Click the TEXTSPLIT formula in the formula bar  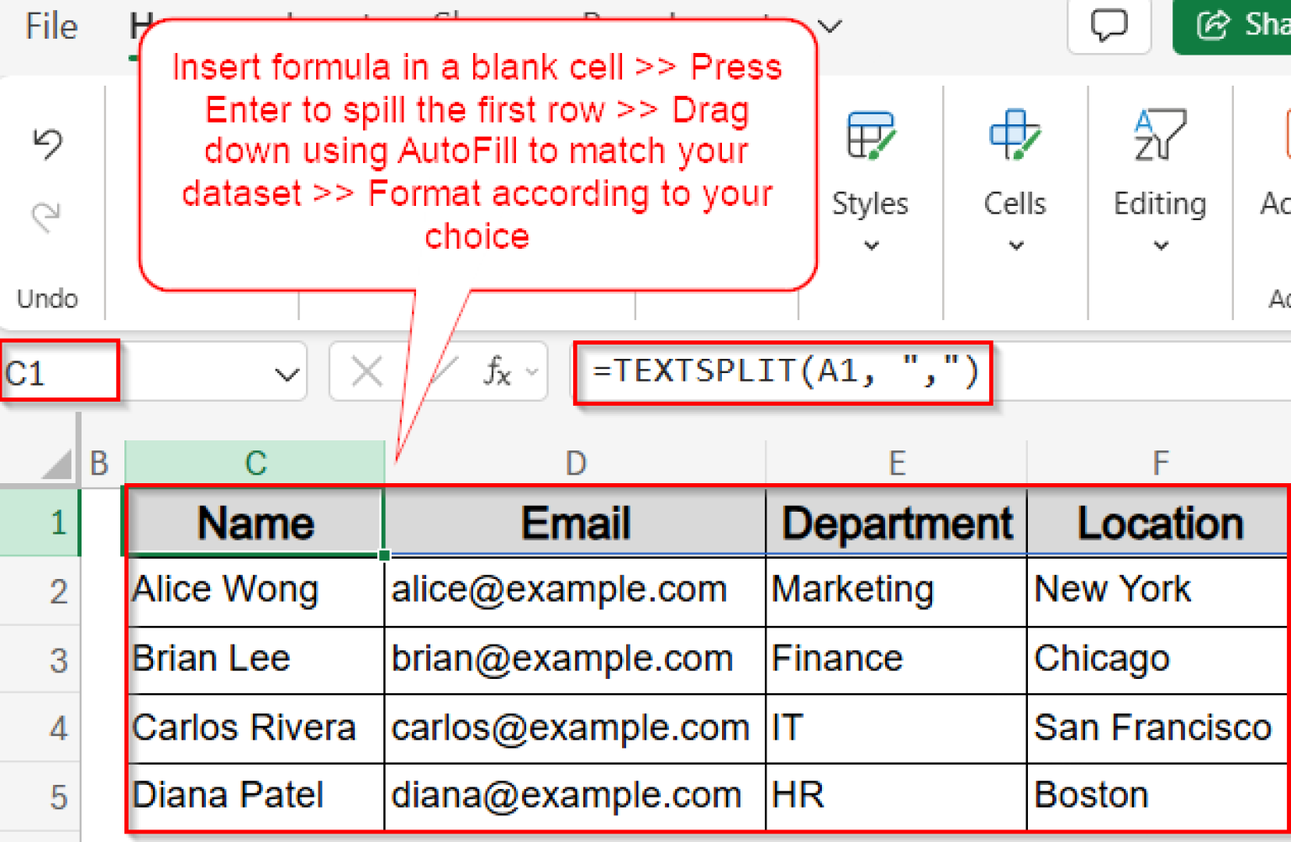pos(783,371)
